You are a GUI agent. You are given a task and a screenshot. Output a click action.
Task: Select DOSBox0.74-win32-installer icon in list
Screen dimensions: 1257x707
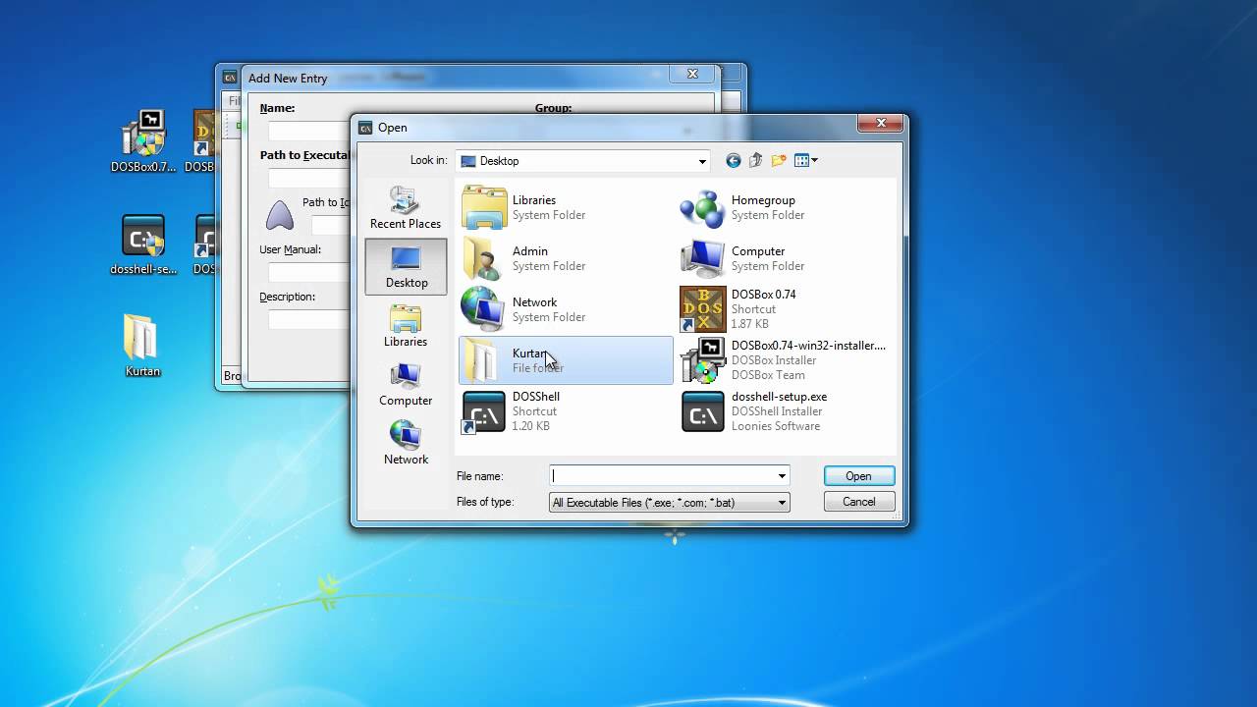pos(703,360)
